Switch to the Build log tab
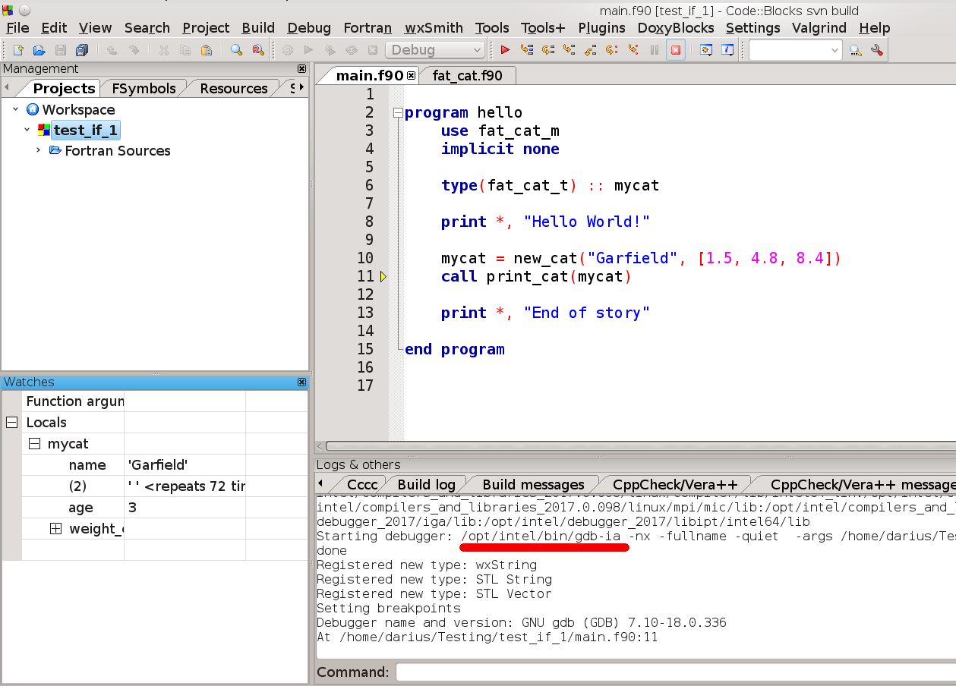 (426, 484)
